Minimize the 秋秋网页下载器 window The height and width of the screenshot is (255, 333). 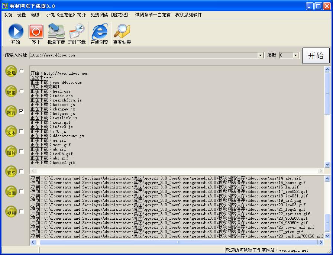click(x=310, y=6)
